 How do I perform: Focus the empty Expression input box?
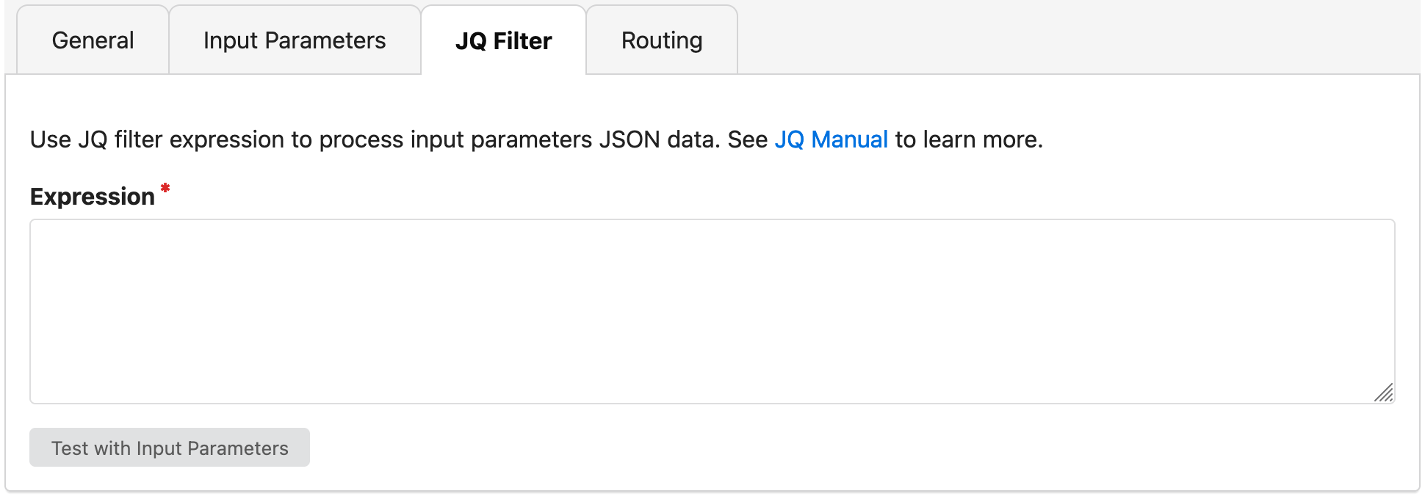(712, 311)
